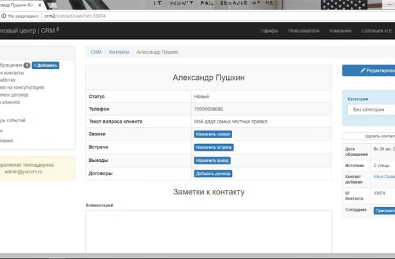395x259 pixels.
Task: Click the CRM breadcrumb link
Action: [x=96, y=52]
